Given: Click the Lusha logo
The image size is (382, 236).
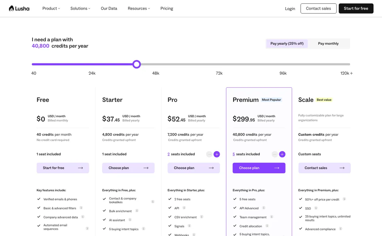Looking at the screenshot, I should point(19,9).
